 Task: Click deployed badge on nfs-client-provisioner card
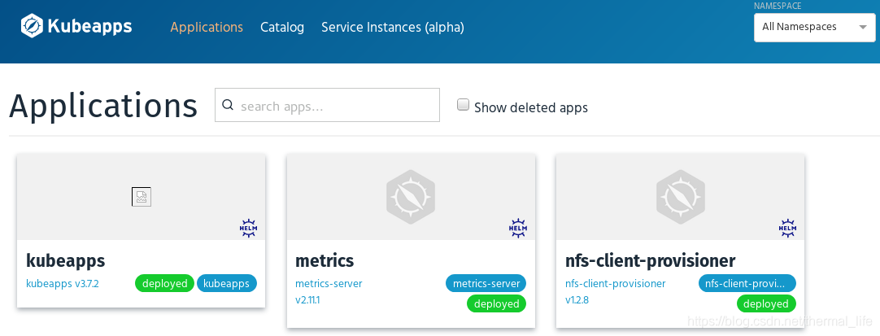point(766,303)
